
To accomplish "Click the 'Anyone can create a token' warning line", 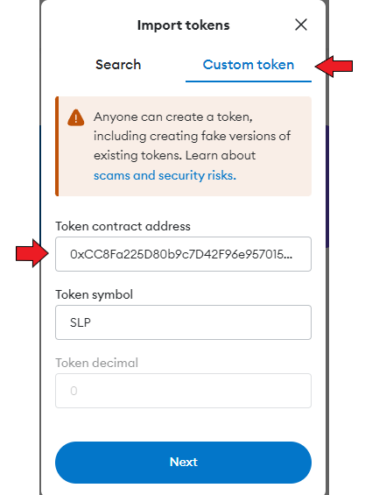I will click(x=173, y=117).
